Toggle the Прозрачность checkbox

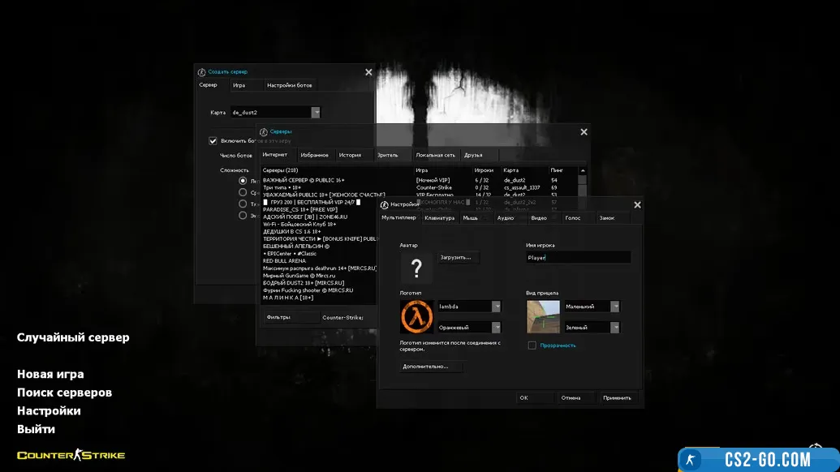(532, 345)
